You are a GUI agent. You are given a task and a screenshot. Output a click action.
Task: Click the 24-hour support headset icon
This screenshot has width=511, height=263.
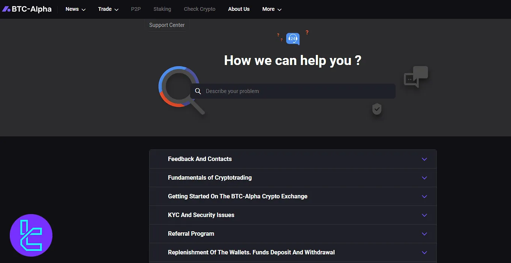(x=293, y=38)
